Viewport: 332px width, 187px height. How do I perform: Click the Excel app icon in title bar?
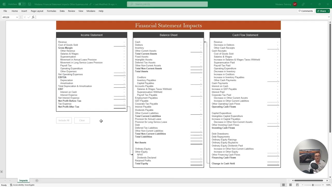click(x=4, y=4)
